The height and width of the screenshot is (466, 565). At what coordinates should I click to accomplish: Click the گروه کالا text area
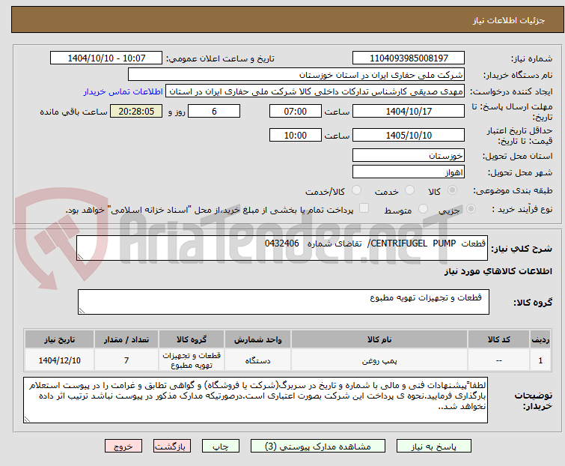284,302
